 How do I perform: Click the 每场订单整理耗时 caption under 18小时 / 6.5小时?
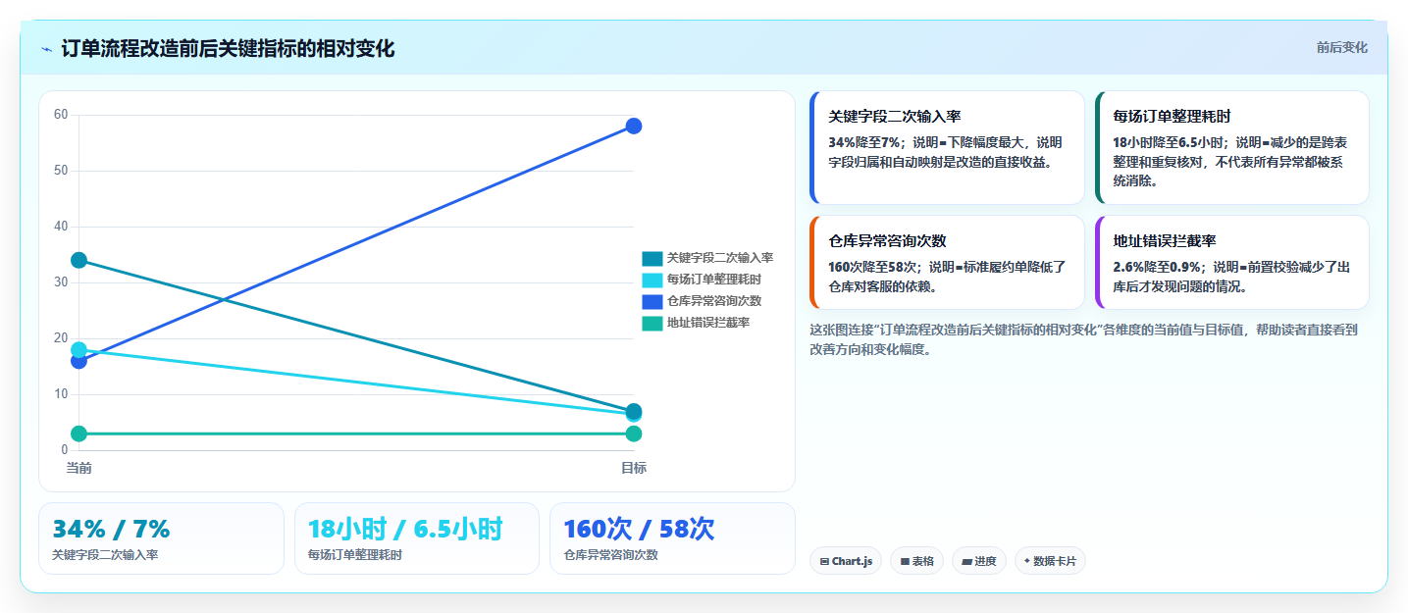pos(355,555)
